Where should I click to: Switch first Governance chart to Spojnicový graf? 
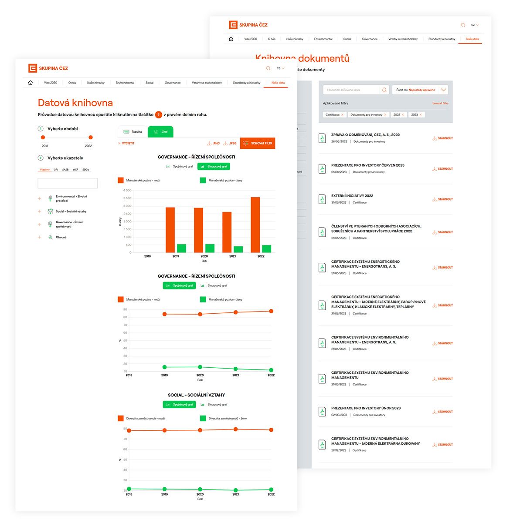tap(180, 166)
